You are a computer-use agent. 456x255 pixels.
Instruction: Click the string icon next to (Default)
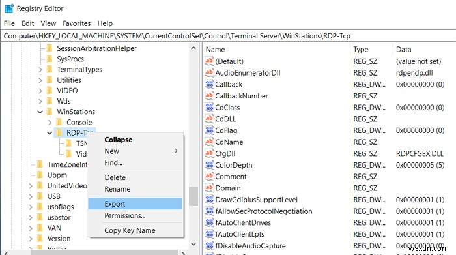click(x=209, y=61)
